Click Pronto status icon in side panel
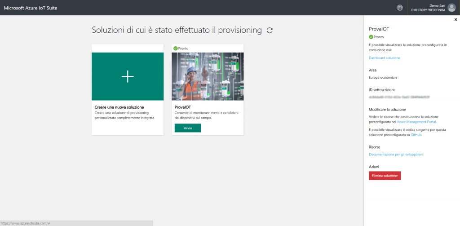The image size is (460, 226). coord(371,37)
